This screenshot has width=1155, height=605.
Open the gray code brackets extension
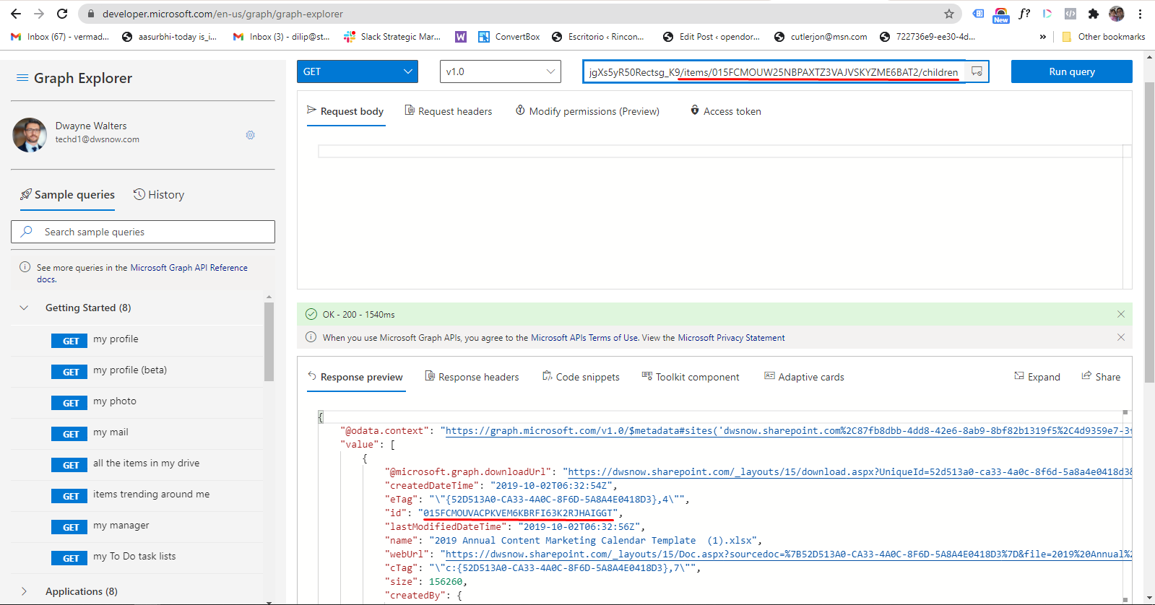coord(1070,14)
